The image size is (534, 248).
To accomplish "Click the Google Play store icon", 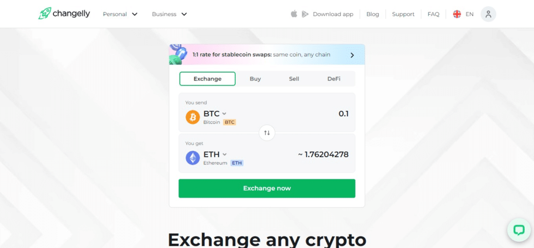I will point(305,14).
